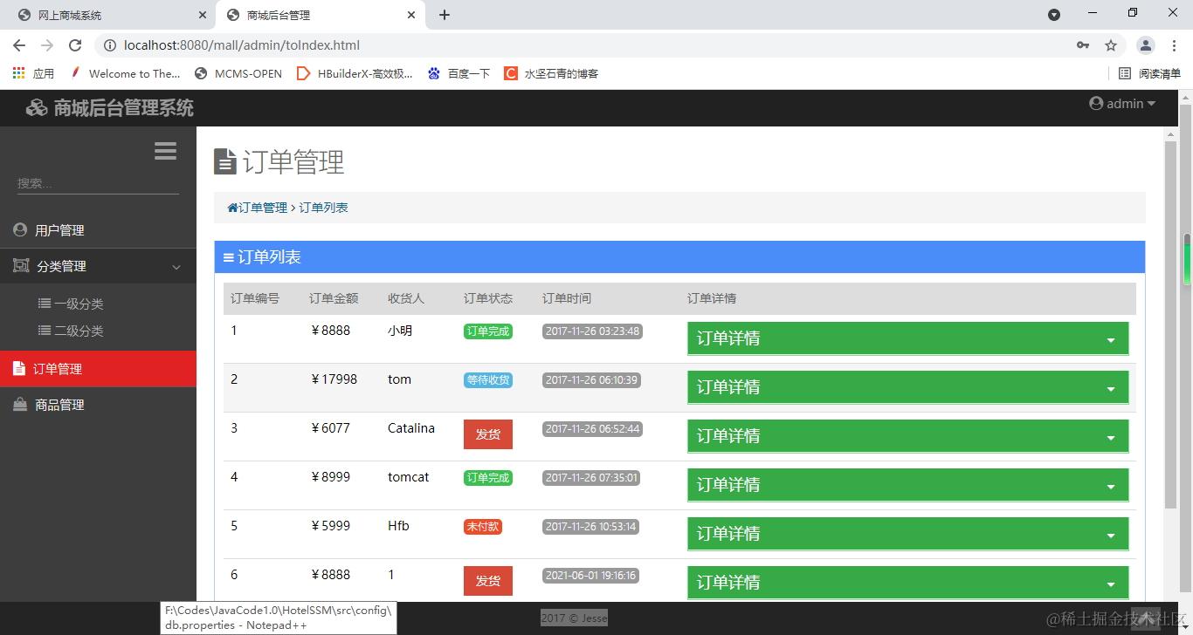Click the 用户管理 user icon in sidebar
Screen dimensions: 1193x635
tap(19, 229)
